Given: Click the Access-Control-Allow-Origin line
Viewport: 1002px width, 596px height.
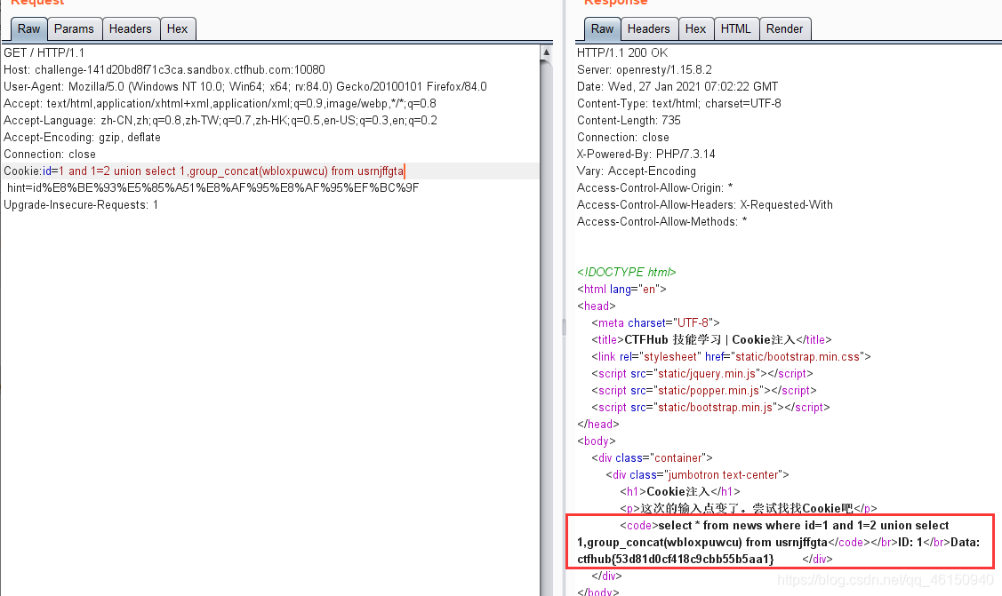Looking at the screenshot, I should [655, 188].
